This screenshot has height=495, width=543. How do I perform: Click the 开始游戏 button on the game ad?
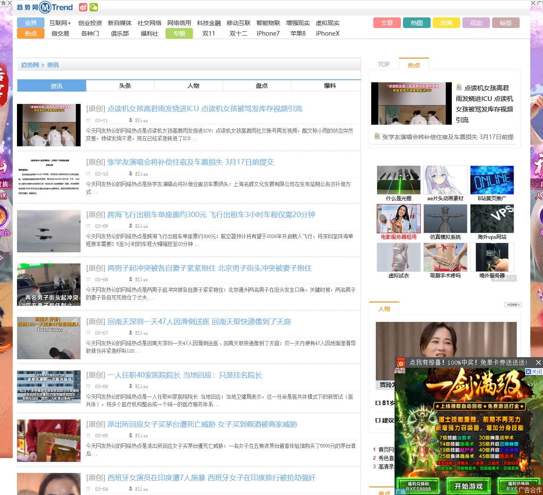[x=468, y=486]
